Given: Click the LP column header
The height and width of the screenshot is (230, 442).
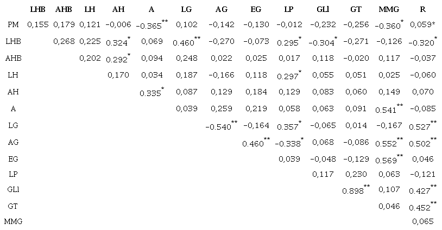Looking at the screenshot, I should [288, 10].
